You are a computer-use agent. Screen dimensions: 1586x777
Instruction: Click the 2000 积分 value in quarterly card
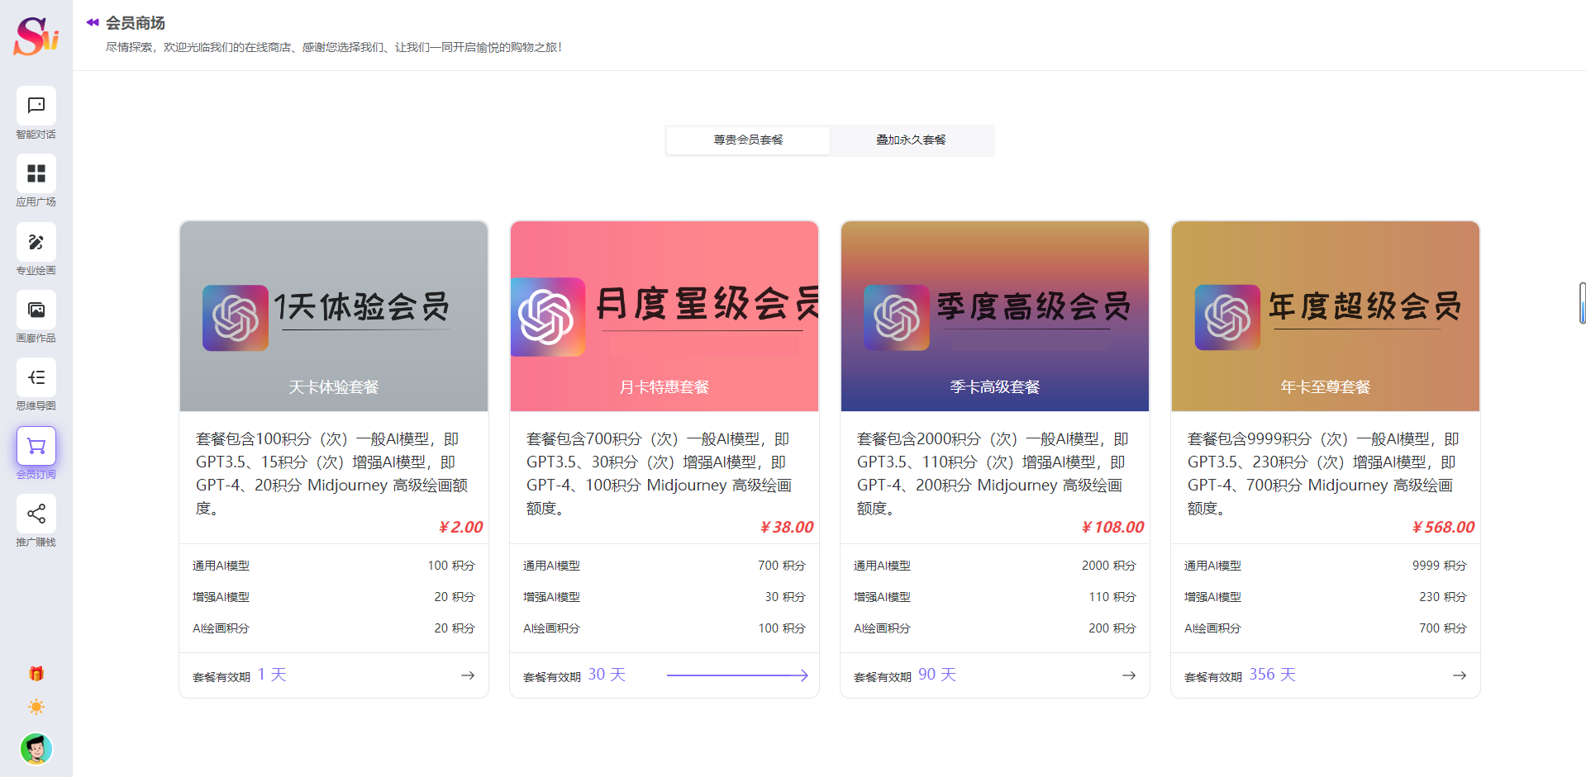point(1108,566)
